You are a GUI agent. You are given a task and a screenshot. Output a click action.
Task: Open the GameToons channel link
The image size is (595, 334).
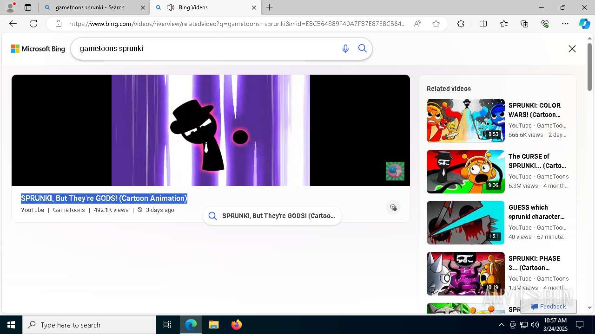(x=69, y=210)
